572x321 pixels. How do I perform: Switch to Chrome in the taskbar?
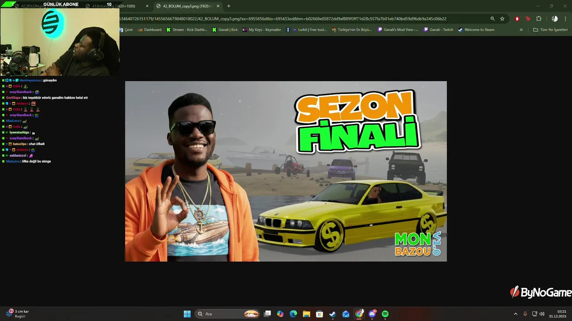[359, 314]
